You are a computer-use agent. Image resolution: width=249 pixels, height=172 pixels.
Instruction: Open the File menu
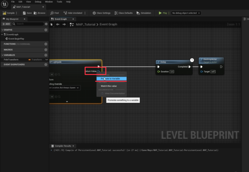(x=13, y=2)
